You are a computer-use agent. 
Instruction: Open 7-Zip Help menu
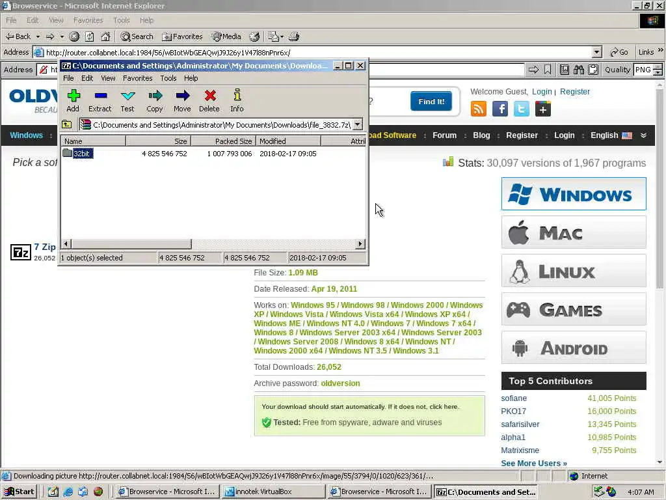click(191, 78)
